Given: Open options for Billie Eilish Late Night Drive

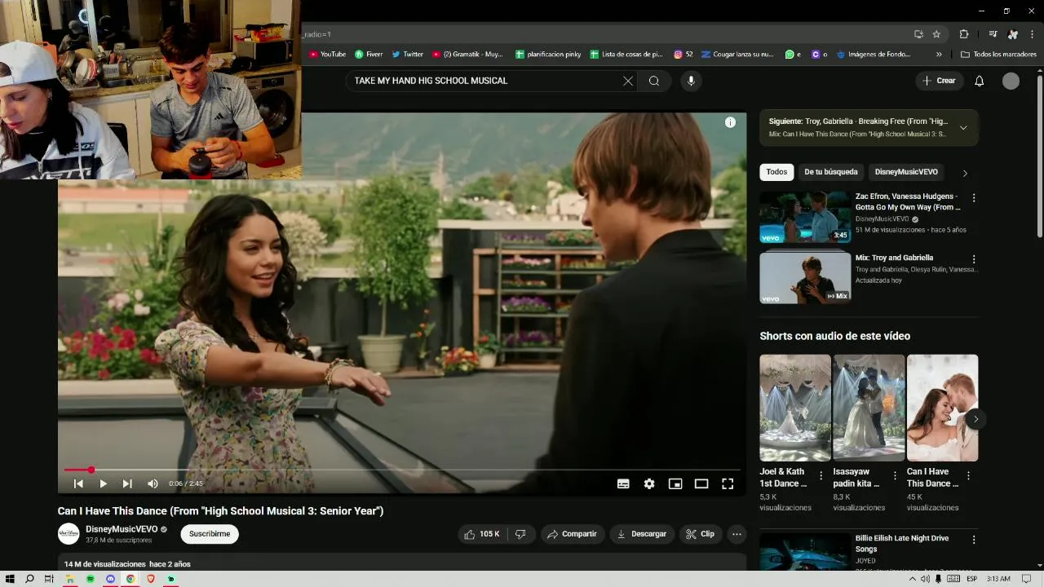Looking at the screenshot, I should click(x=973, y=540).
